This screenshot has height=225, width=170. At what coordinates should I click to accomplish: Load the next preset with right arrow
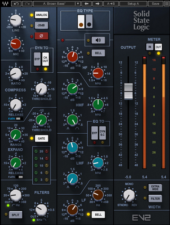coord(97,3)
